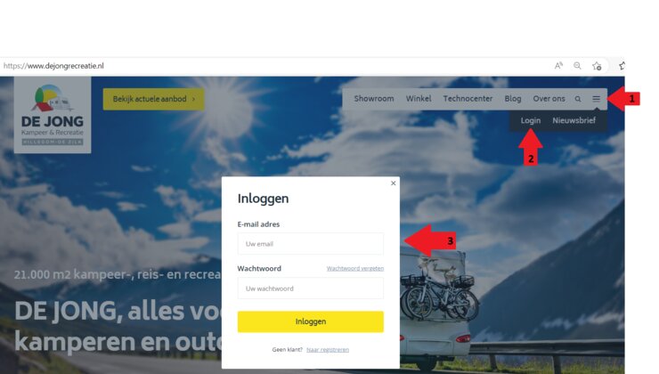Click Login in the dropdown submenu
659x374 pixels.
[531, 120]
